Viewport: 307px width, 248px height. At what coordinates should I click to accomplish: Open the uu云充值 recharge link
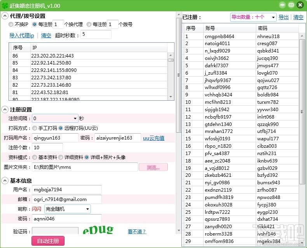click(153, 138)
